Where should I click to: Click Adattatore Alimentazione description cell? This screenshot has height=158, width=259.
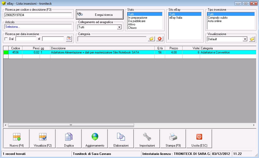(x=103, y=52)
